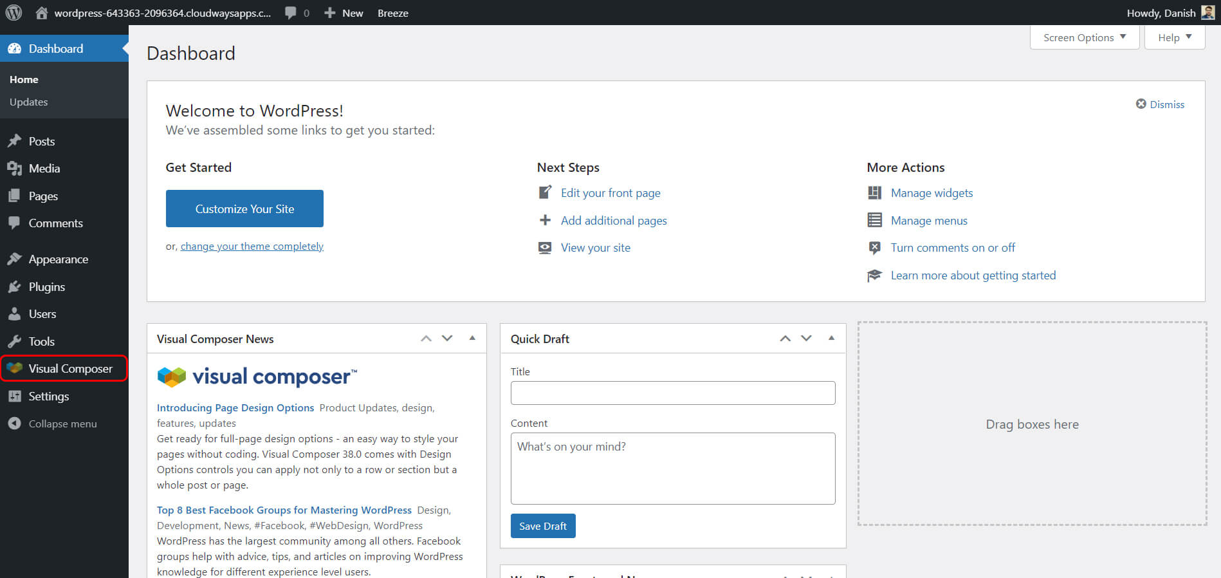Click Breeze in the admin bar

click(x=393, y=13)
